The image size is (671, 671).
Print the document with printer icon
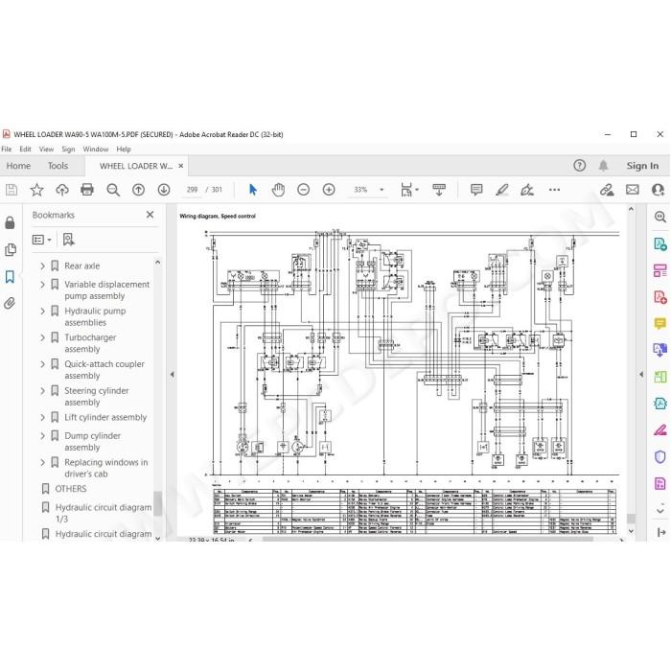[x=87, y=190]
